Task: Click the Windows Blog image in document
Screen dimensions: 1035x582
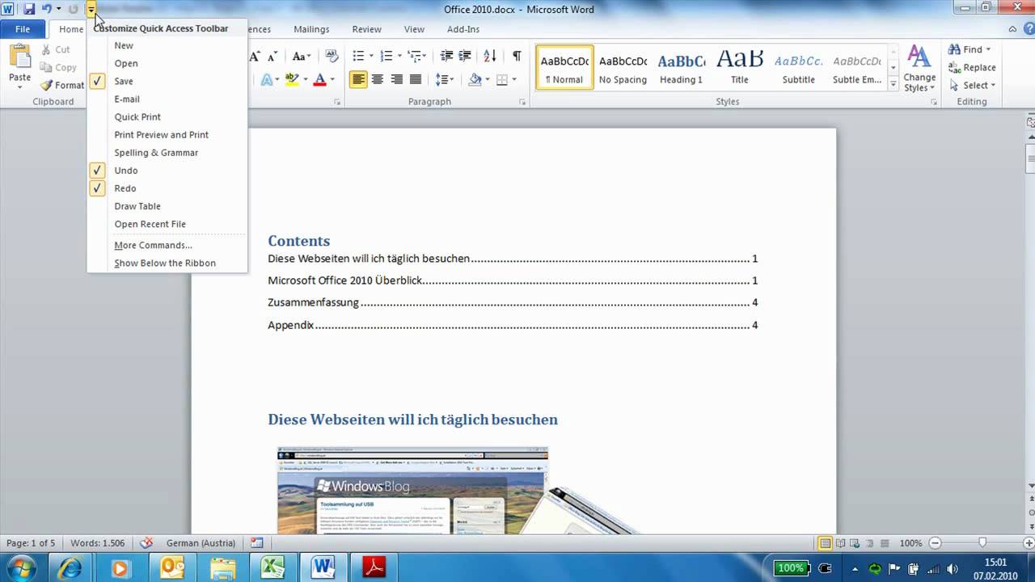Action: pyautogui.click(x=412, y=490)
